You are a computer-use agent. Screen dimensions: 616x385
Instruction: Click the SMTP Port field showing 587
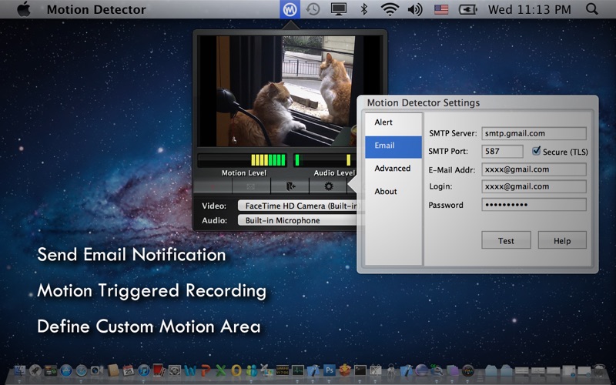tap(502, 151)
